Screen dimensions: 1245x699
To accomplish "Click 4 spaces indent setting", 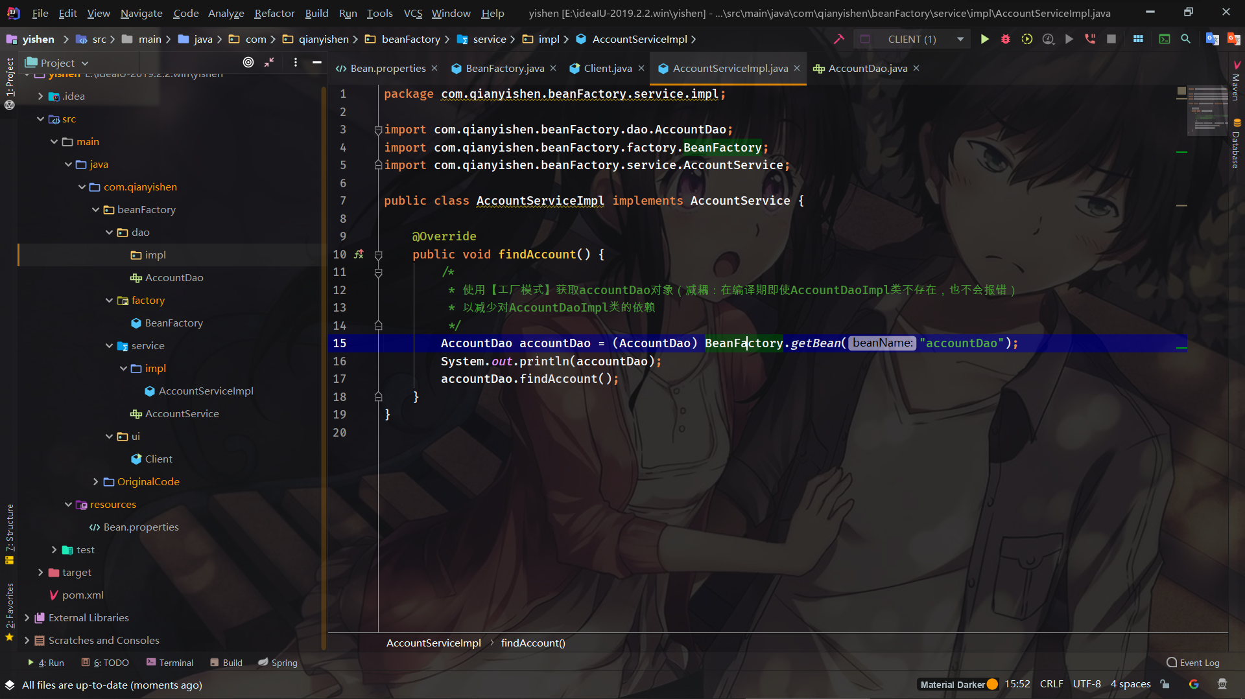I will pyautogui.click(x=1130, y=684).
